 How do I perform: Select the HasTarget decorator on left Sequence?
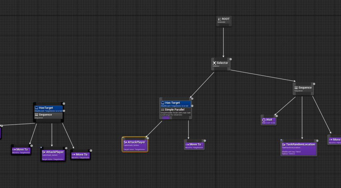(49, 109)
